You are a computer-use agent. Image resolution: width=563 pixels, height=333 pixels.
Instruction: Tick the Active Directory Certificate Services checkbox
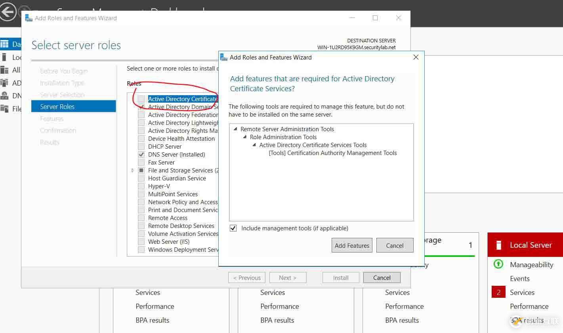pyautogui.click(x=141, y=99)
